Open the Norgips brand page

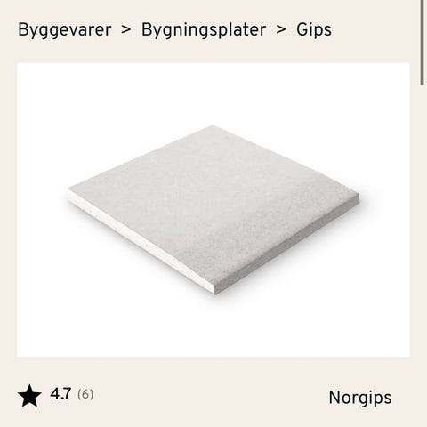[x=360, y=398]
